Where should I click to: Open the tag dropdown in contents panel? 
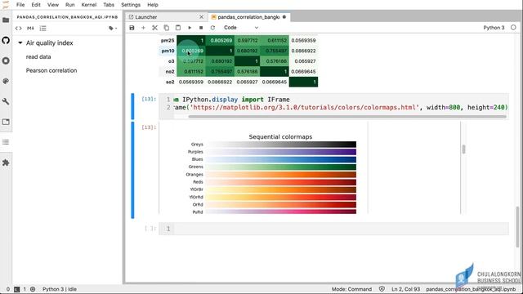[113, 29]
